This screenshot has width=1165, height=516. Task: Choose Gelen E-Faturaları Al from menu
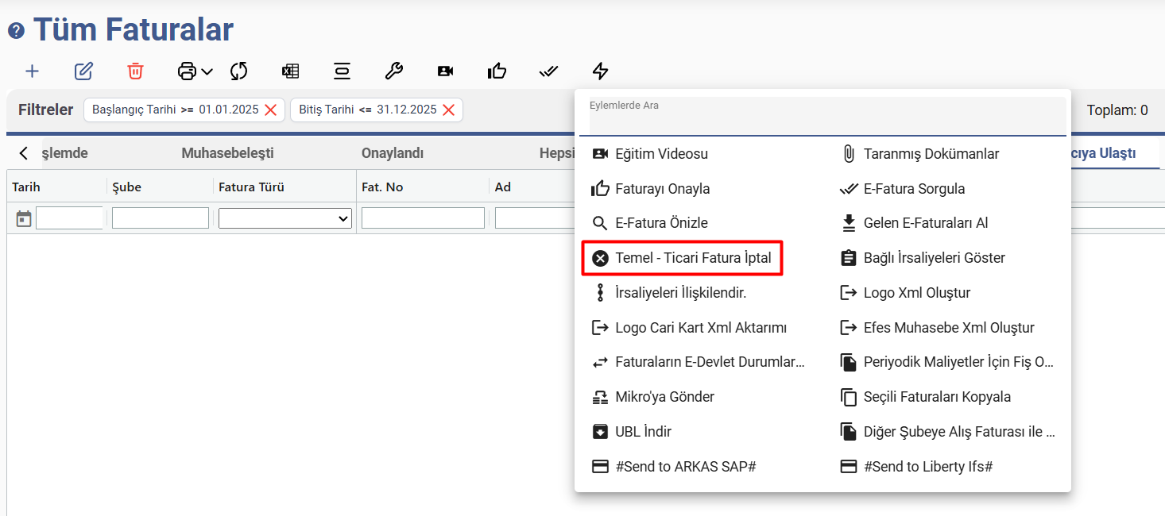pyautogui.click(x=925, y=223)
